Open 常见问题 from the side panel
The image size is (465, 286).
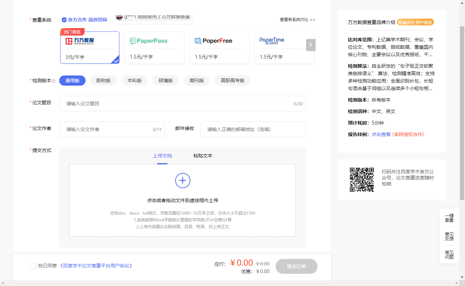click(449, 255)
